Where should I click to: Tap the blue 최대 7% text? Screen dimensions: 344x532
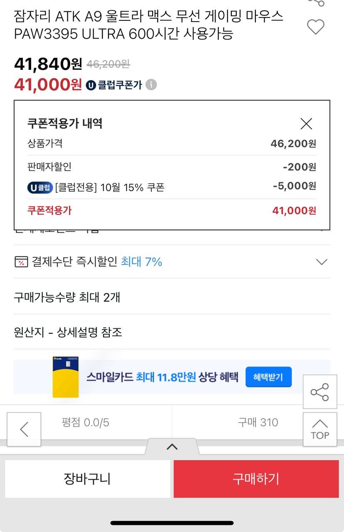point(141,262)
